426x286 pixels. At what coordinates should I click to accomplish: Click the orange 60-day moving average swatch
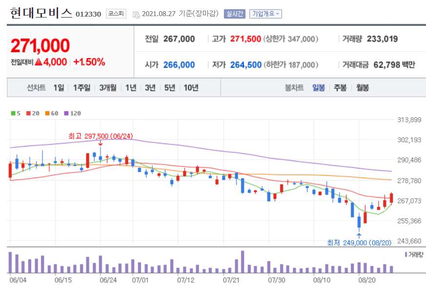tap(47, 113)
